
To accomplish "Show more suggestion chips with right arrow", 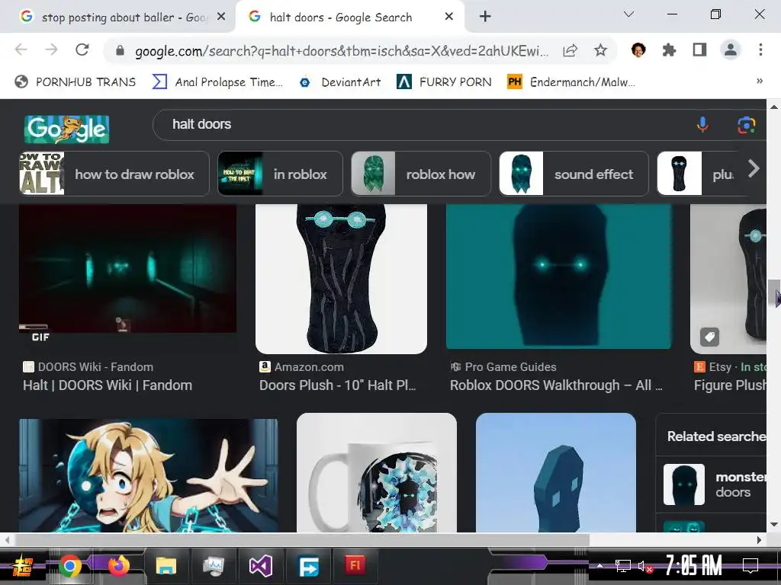I will pyautogui.click(x=754, y=169).
